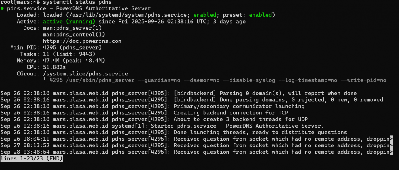Image resolution: width=399 pixels, height=170 pixels.
Task: Click the pager status 'lines 1-23/23 (END)'
Action: tap(32, 158)
